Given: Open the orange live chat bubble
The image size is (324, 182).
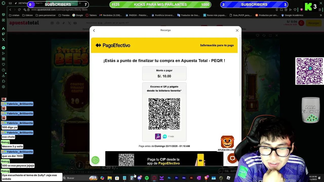Looking at the screenshot, I should (232, 158).
